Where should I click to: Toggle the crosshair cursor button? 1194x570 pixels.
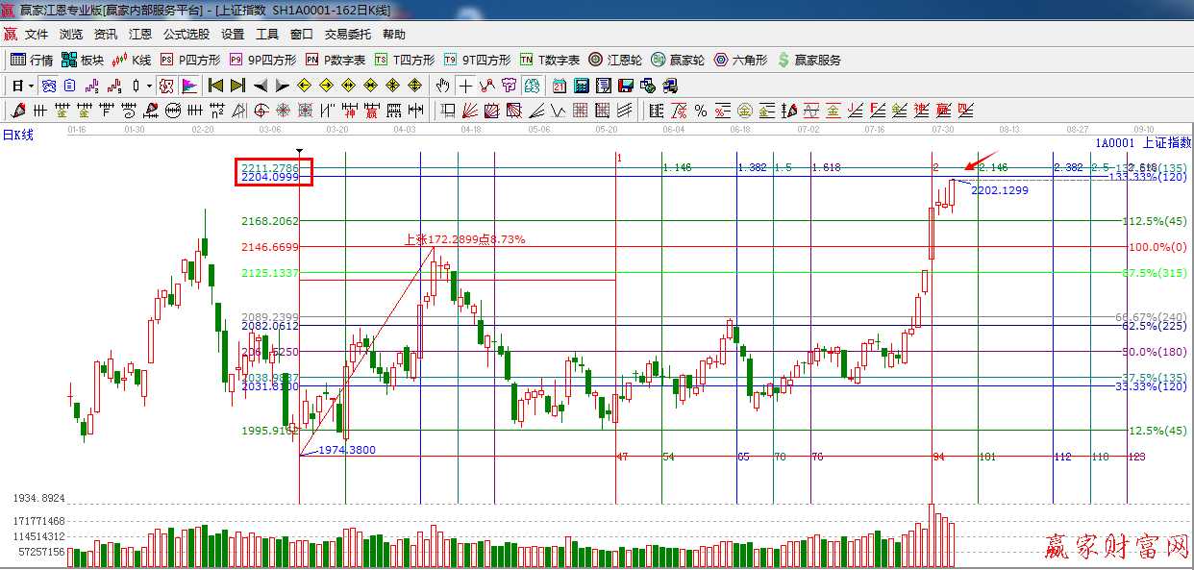point(465,86)
